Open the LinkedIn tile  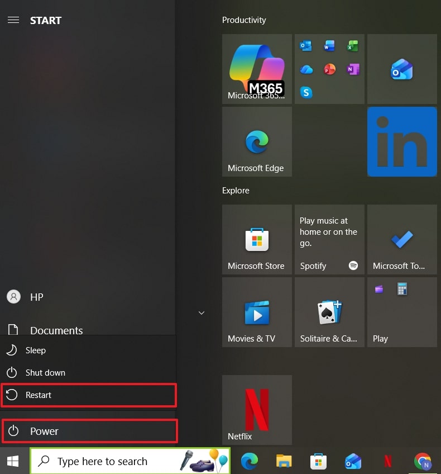tap(402, 141)
